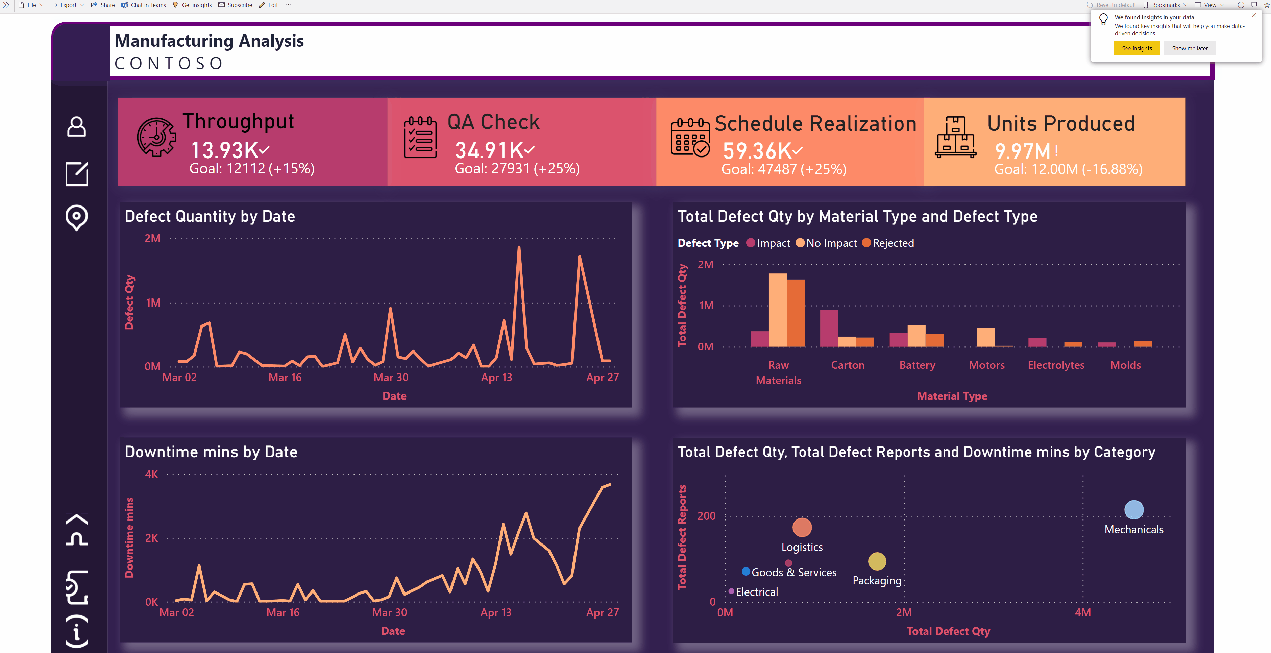Viewport: 1271px width, 653px height.
Task: Click the Chat in Teams icon
Action: coord(125,5)
